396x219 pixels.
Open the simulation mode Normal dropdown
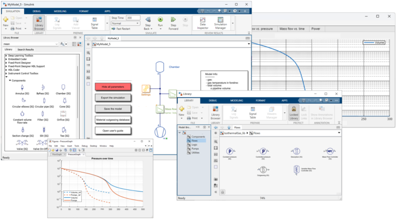click(125, 23)
